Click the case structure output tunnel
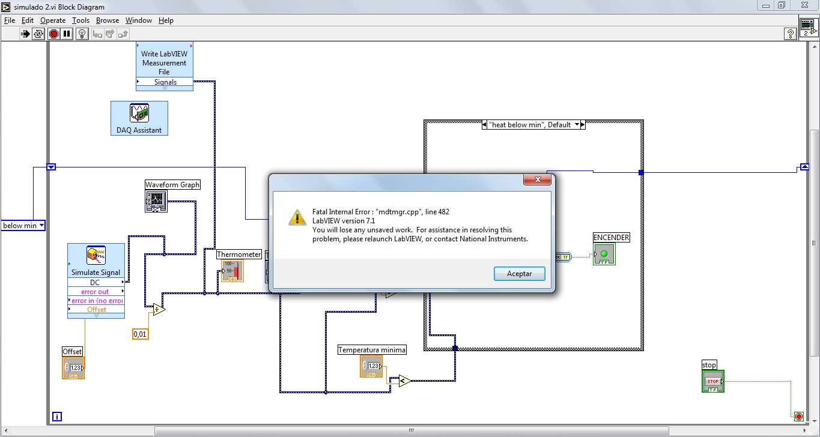820x437 pixels. 641,172
